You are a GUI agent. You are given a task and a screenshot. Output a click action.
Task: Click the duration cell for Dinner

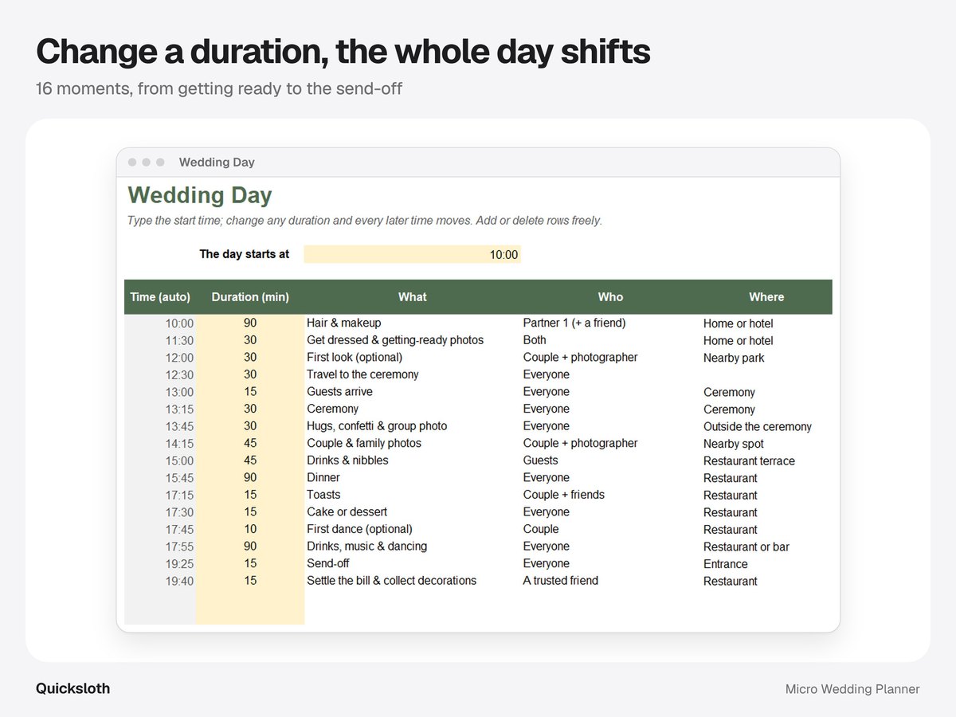pyautogui.click(x=250, y=478)
